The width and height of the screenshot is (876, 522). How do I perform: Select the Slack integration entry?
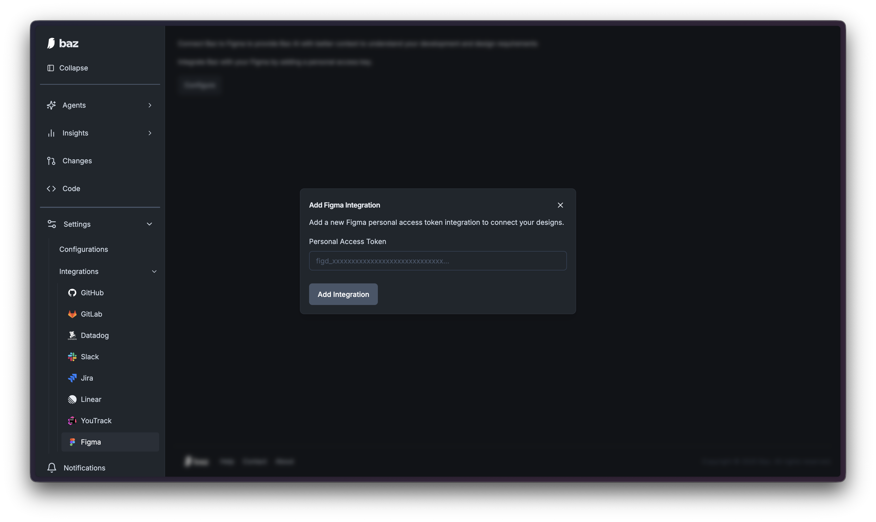tap(110, 357)
